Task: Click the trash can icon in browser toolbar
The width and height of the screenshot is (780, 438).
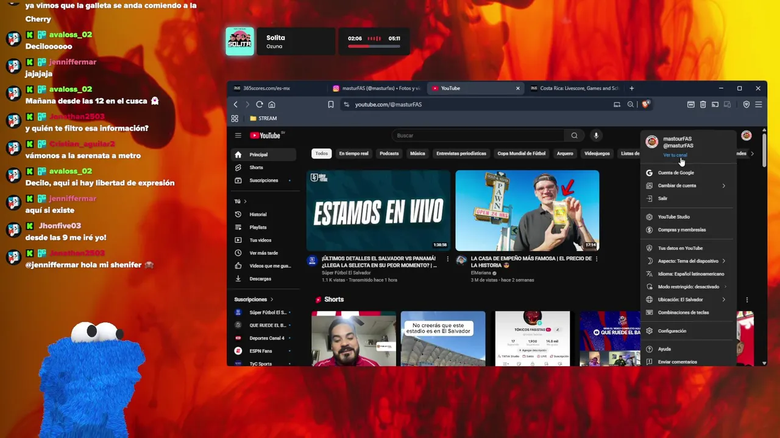Action: [x=703, y=105]
